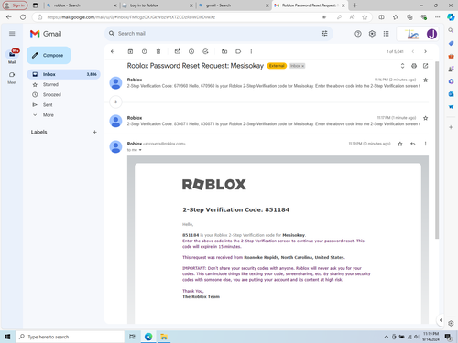Open the Gmail logo home link

click(x=46, y=34)
